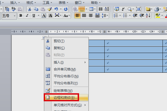Image resolution: width=167 pixels, height=111 pixels.
Task: Click the Redo arrow icon
Action: click(66, 9)
